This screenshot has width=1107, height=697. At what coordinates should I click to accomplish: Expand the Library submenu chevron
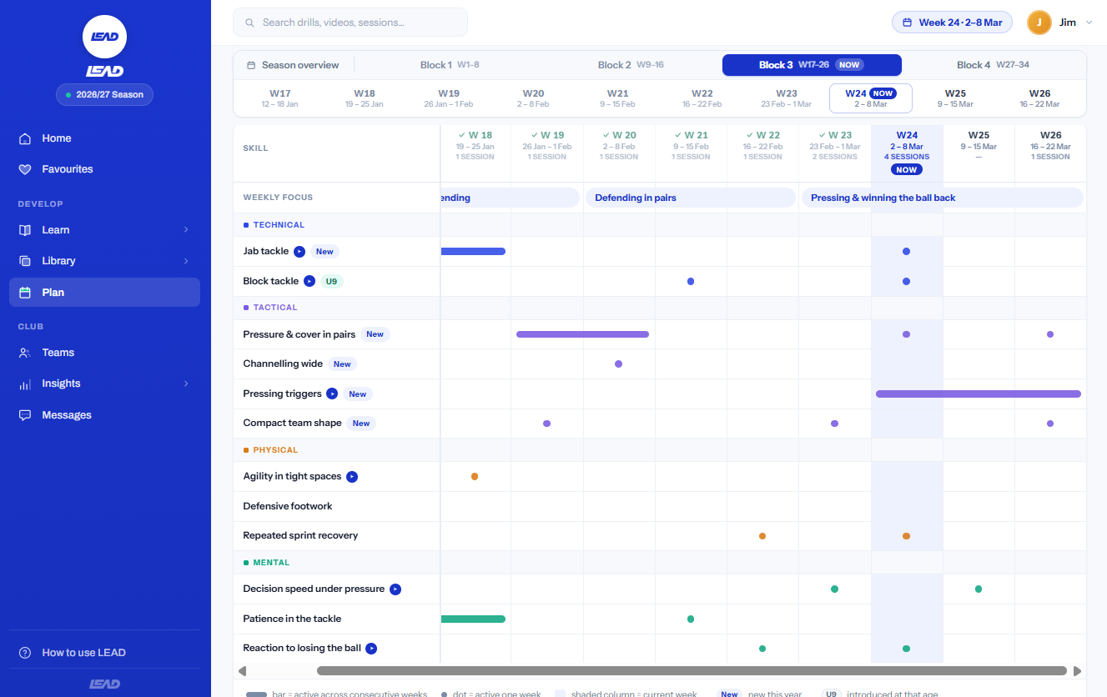[x=186, y=261]
